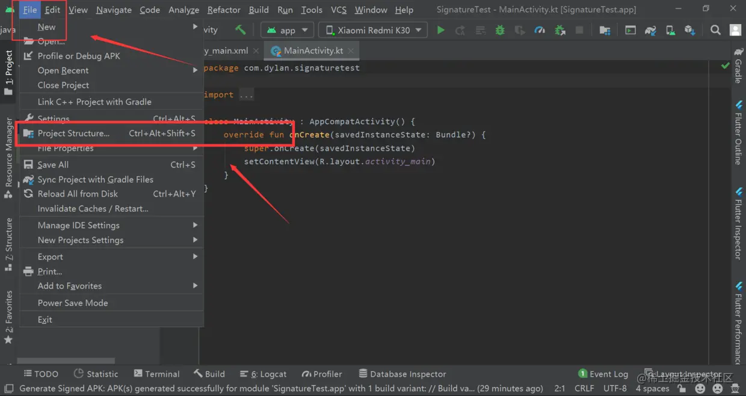Click the Run with Coverage icon
746x396 pixels.
pyautogui.click(x=520, y=30)
